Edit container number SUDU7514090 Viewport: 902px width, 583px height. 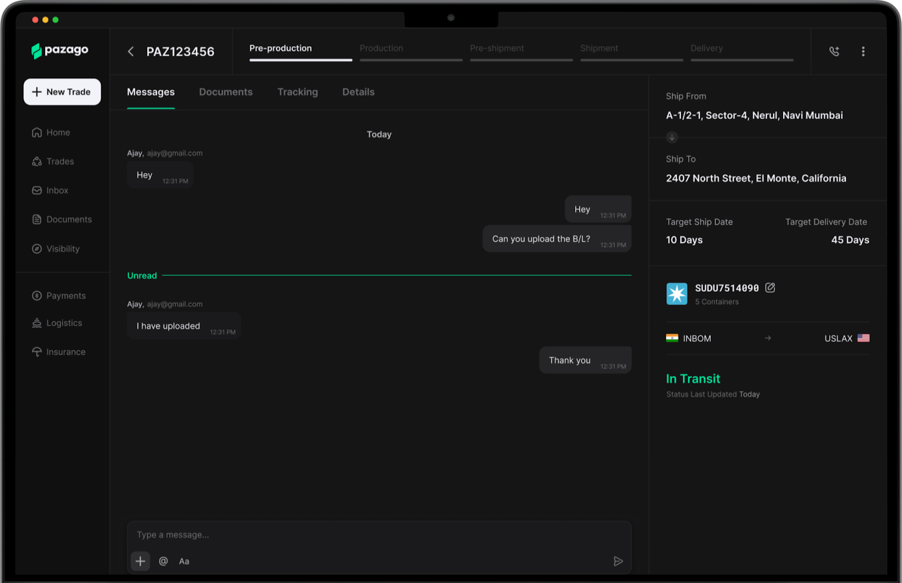coord(770,287)
